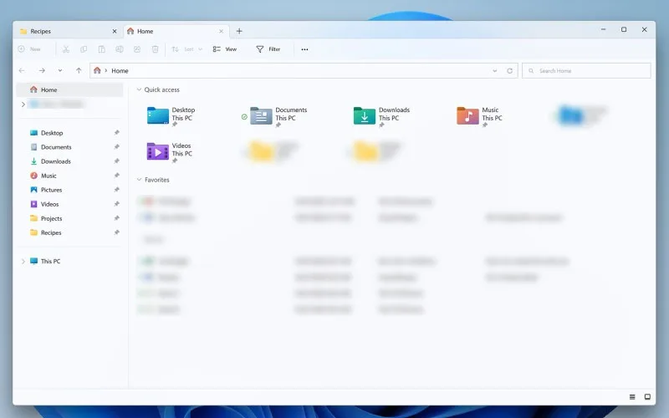Open the View layout dropdown
This screenshot has height=418, width=669.
coord(225,49)
